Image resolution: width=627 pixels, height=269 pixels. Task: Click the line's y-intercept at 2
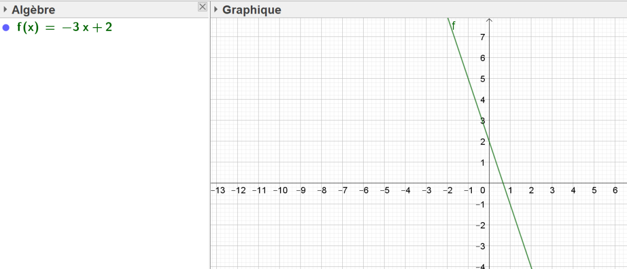(490, 141)
